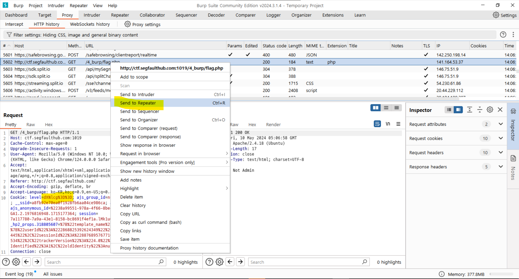Open Request in browser submenu

(170, 154)
